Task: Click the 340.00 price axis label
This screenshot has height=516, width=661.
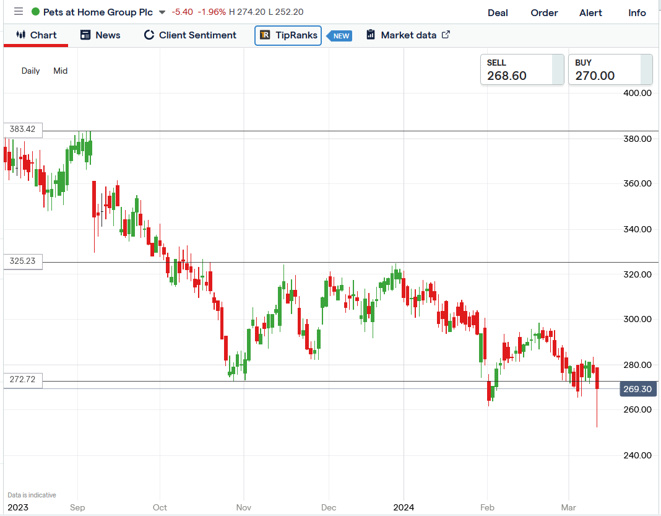Action: pos(637,230)
